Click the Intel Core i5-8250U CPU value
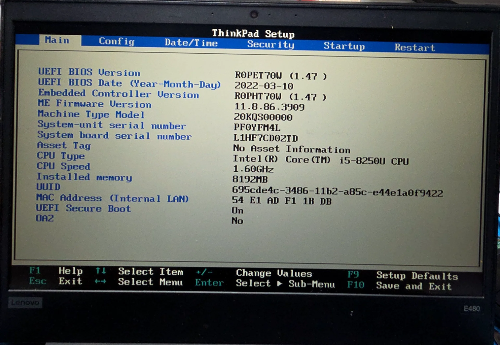 click(x=321, y=160)
